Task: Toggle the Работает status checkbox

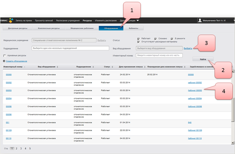Action: (138, 39)
